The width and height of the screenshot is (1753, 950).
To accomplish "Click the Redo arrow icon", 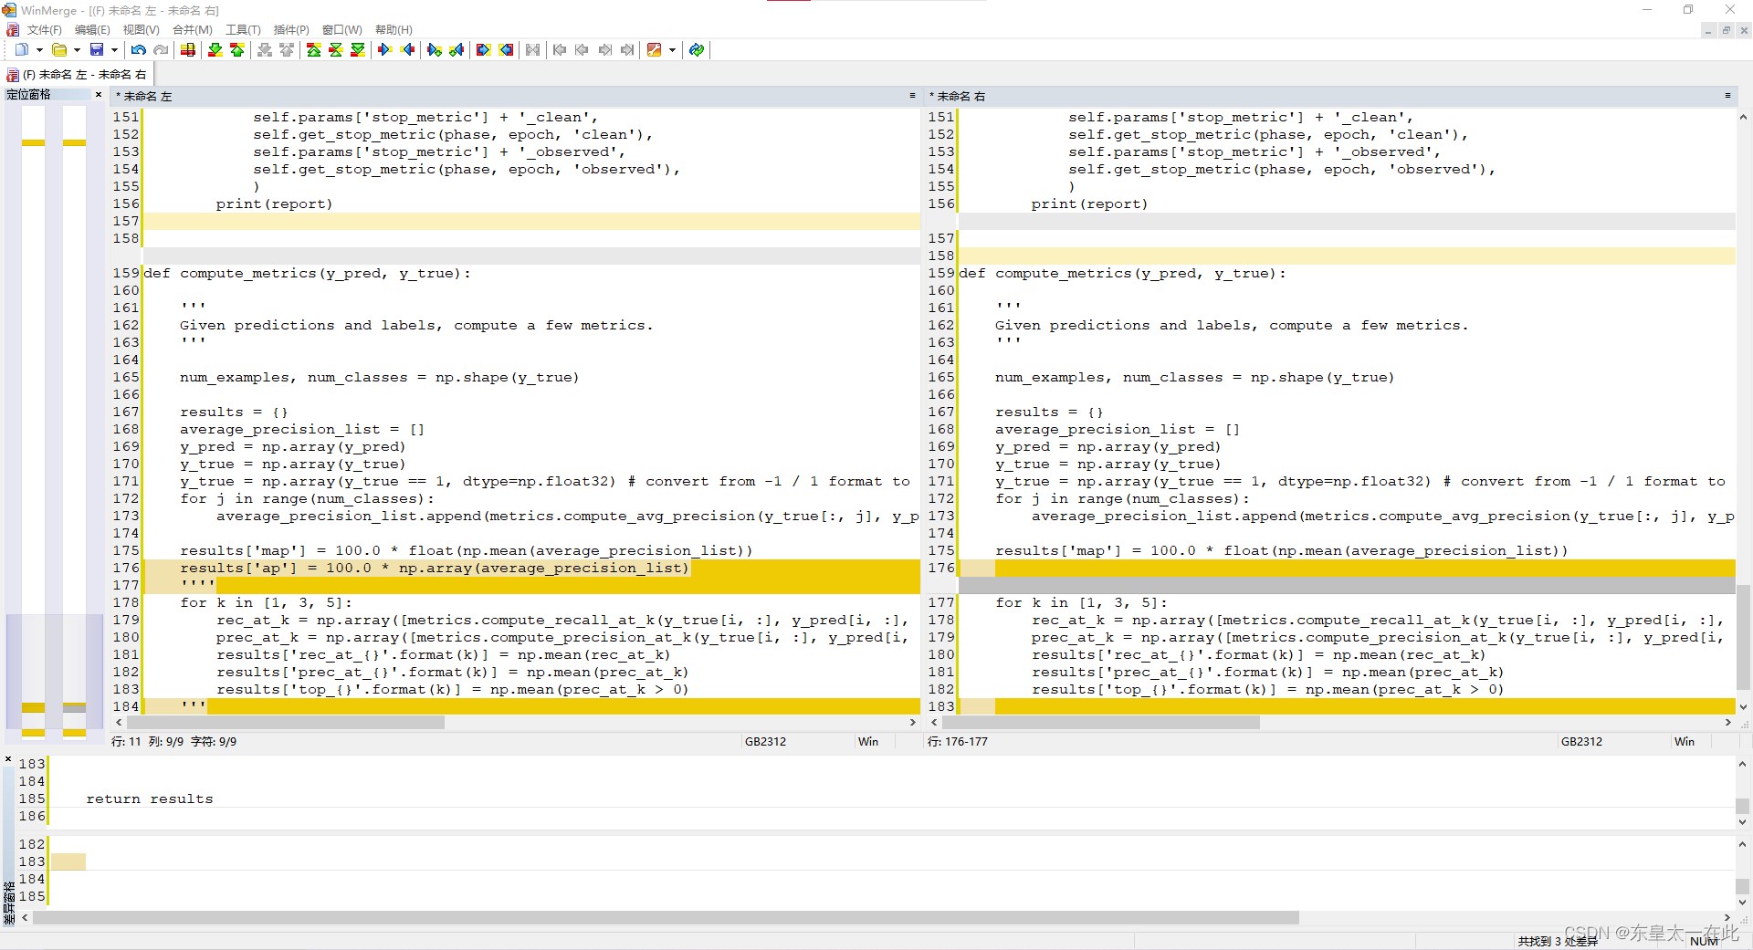I will (161, 50).
